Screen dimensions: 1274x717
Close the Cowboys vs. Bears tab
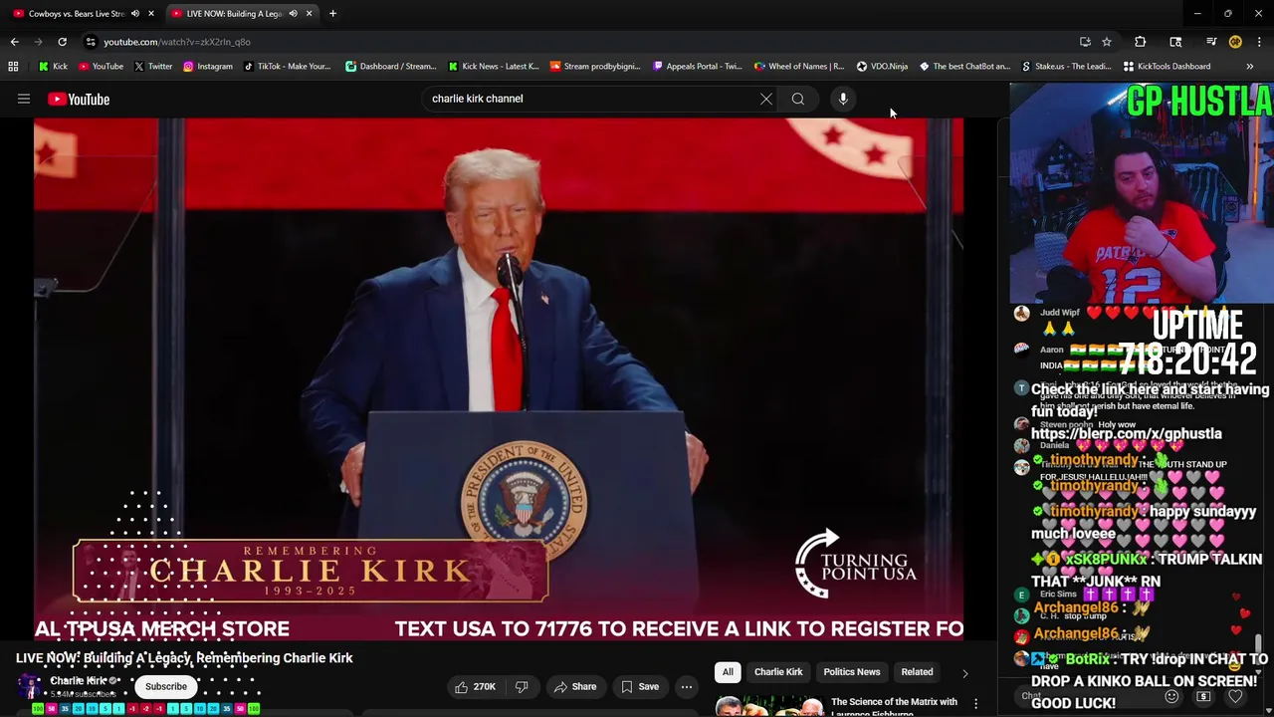(x=150, y=13)
